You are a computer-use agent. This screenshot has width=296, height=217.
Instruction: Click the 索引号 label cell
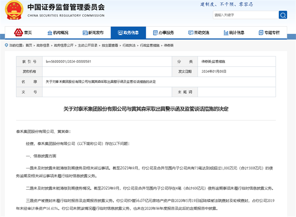pos(29,62)
